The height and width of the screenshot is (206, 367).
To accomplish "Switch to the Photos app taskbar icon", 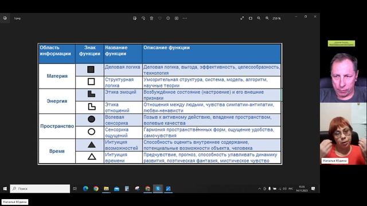I will [168, 188].
